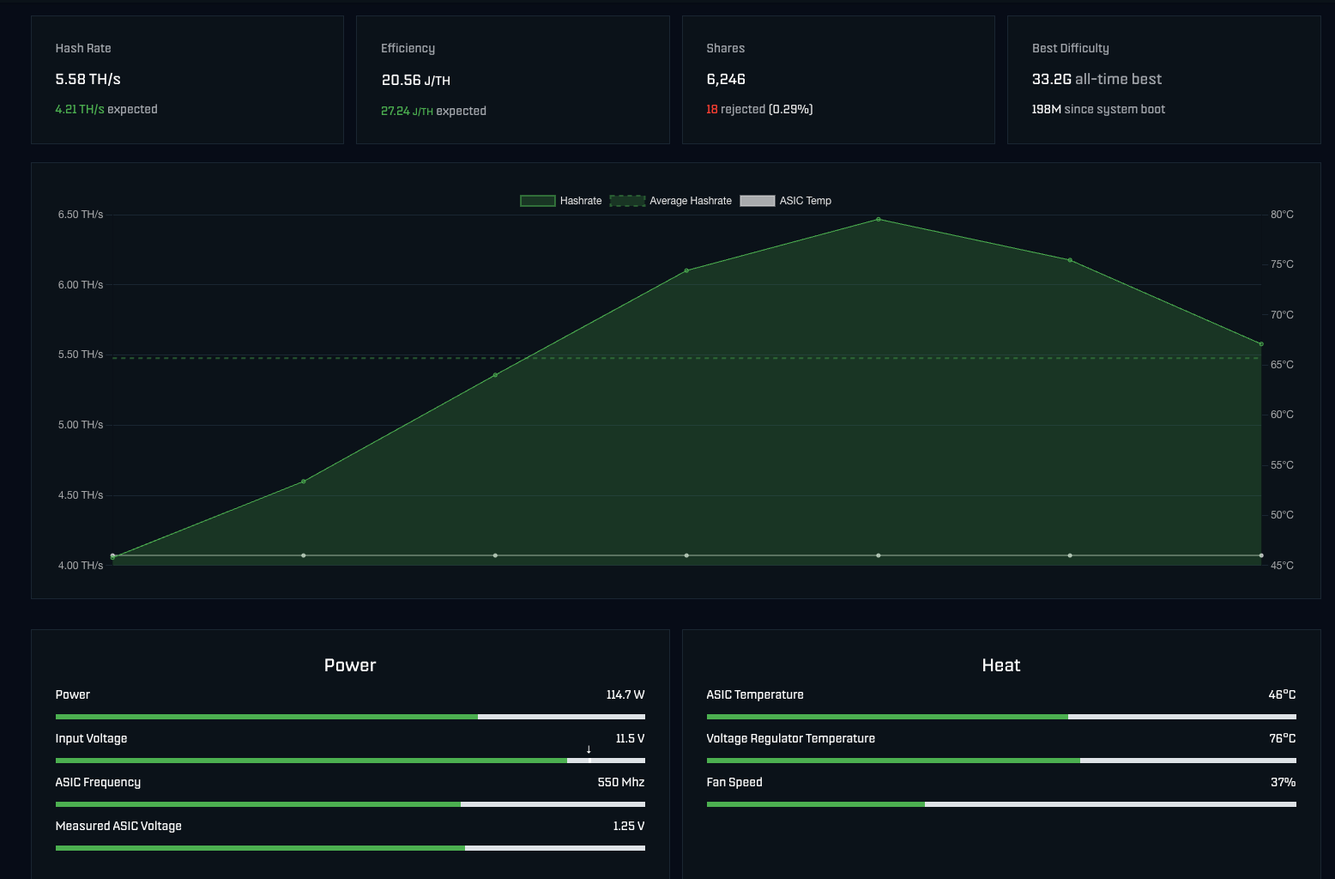Click the last hashrate point at right edge

[x=1260, y=344]
